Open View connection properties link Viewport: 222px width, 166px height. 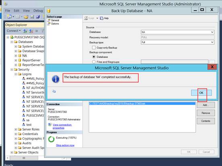point(62,126)
